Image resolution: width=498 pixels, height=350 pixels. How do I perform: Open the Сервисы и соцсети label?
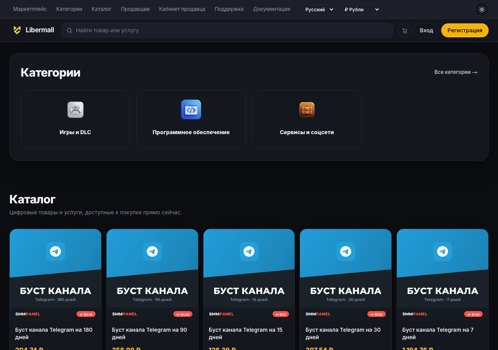307,132
